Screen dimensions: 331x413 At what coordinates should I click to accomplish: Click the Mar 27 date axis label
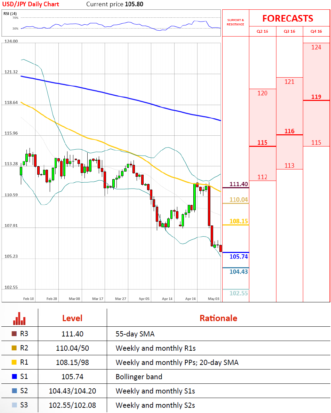[121, 299]
